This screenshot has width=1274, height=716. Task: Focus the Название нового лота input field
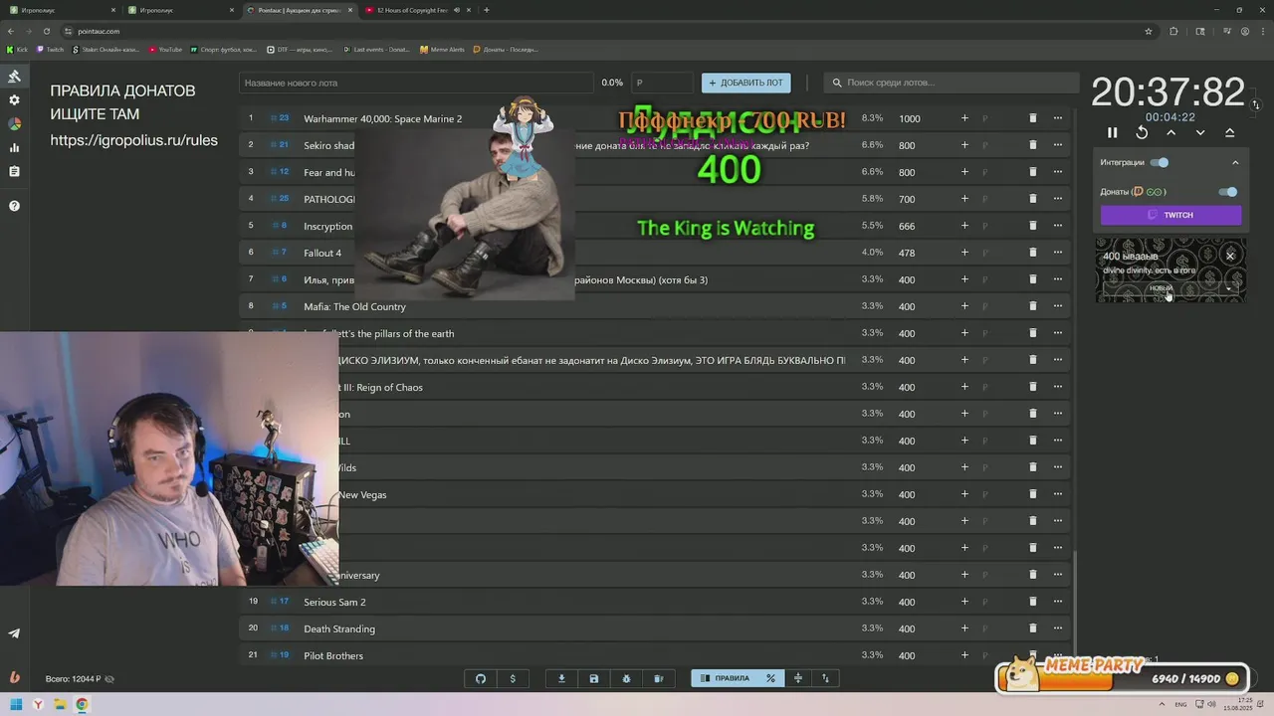point(416,83)
